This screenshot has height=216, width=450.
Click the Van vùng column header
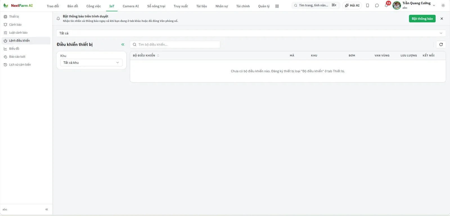[x=382, y=56]
